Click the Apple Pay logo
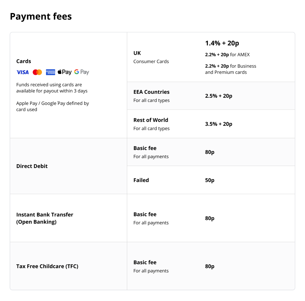The image size is (305, 301). [65, 72]
